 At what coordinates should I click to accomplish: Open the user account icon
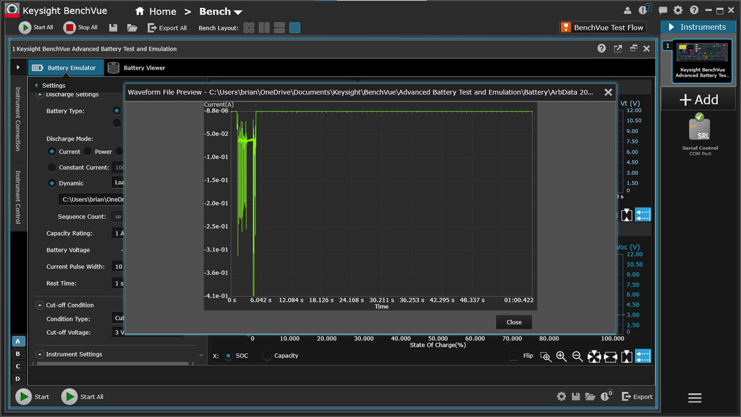tap(627, 11)
